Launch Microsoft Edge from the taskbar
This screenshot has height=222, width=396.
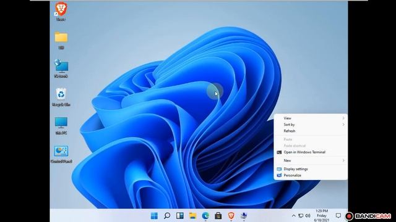coord(205,216)
